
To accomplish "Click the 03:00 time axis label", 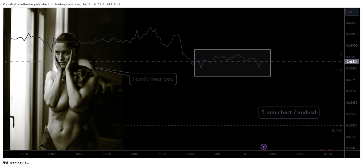I will [328, 154].
